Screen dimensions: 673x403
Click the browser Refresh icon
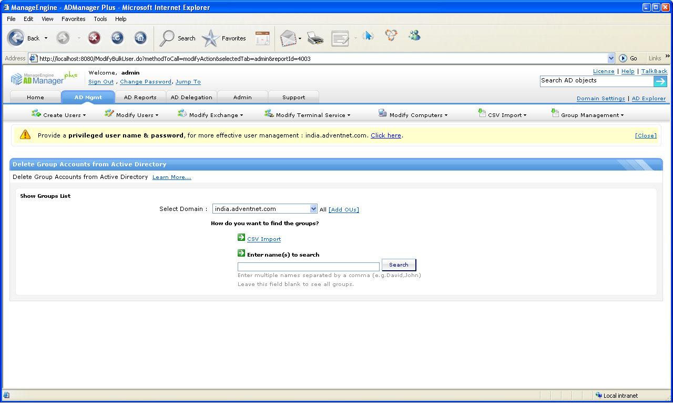tap(117, 38)
